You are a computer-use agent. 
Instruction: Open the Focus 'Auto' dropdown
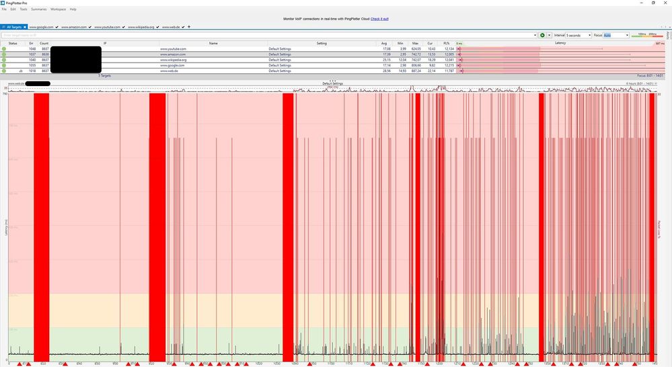616,35
